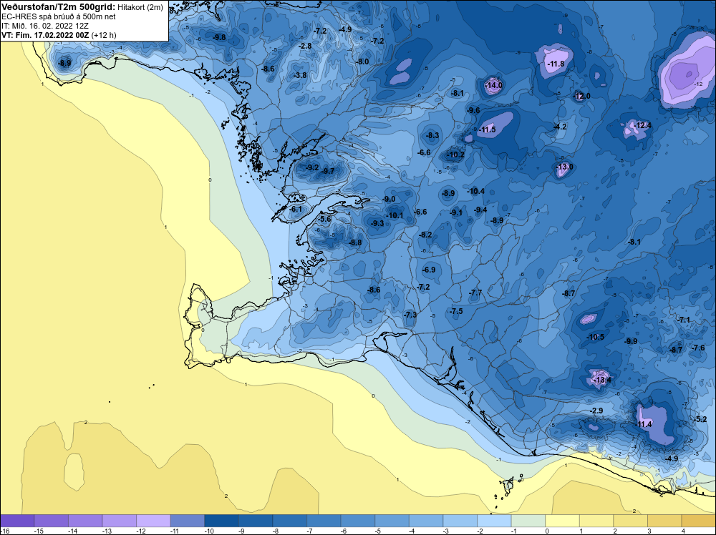Click the -7.6 temperature label
Screen dimensions: 716x535
point(699,348)
